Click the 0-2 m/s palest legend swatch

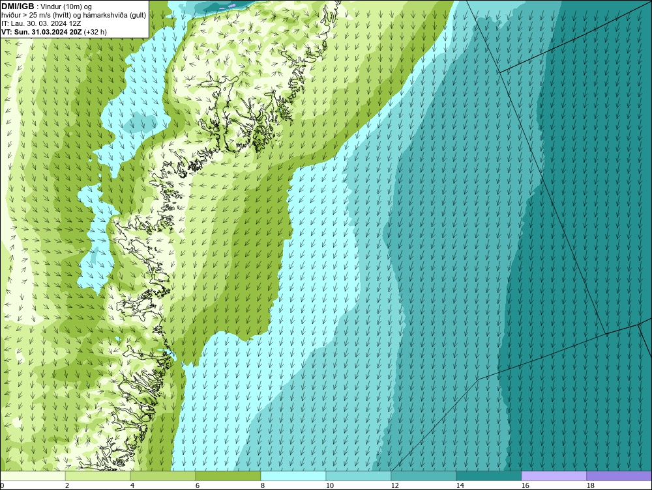tap(33, 476)
